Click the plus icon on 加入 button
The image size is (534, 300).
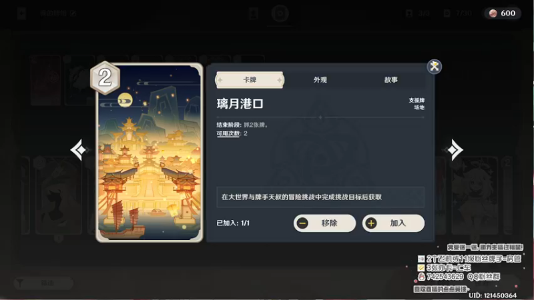(371, 223)
